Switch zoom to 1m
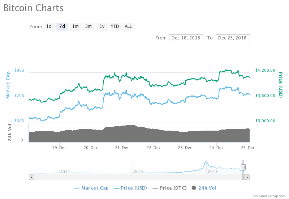The height and width of the screenshot is (199, 289). [x=76, y=26]
